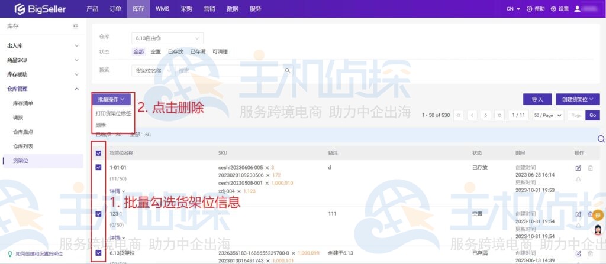Open the 批量操作 dropdown button
Viewport: 606px width, 264px height.
(111, 99)
